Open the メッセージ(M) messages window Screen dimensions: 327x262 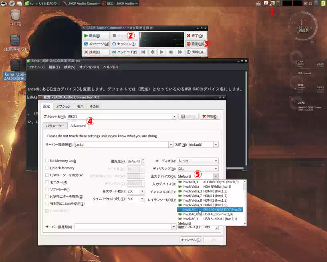(96, 44)
